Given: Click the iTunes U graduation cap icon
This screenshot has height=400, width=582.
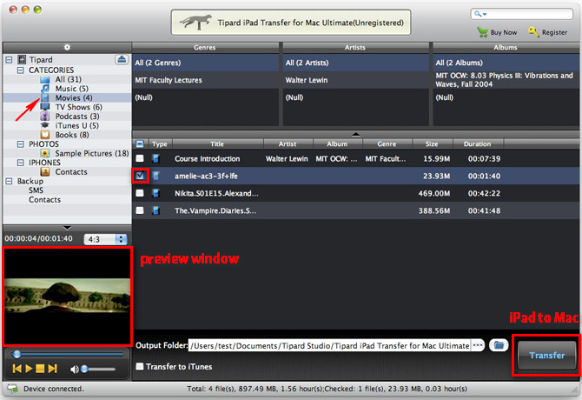Looking at the screenshot, I should pyautogui.click(x=45, y=125).
